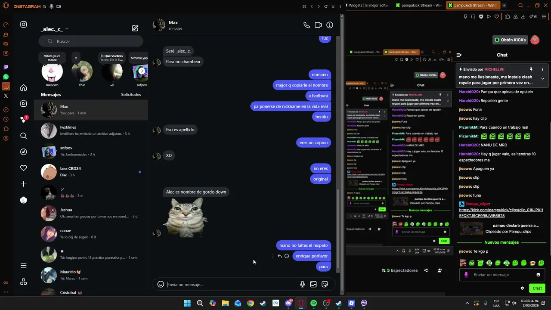Open X (Twitter) in Opera GX sidebar

tap(6, 96)
